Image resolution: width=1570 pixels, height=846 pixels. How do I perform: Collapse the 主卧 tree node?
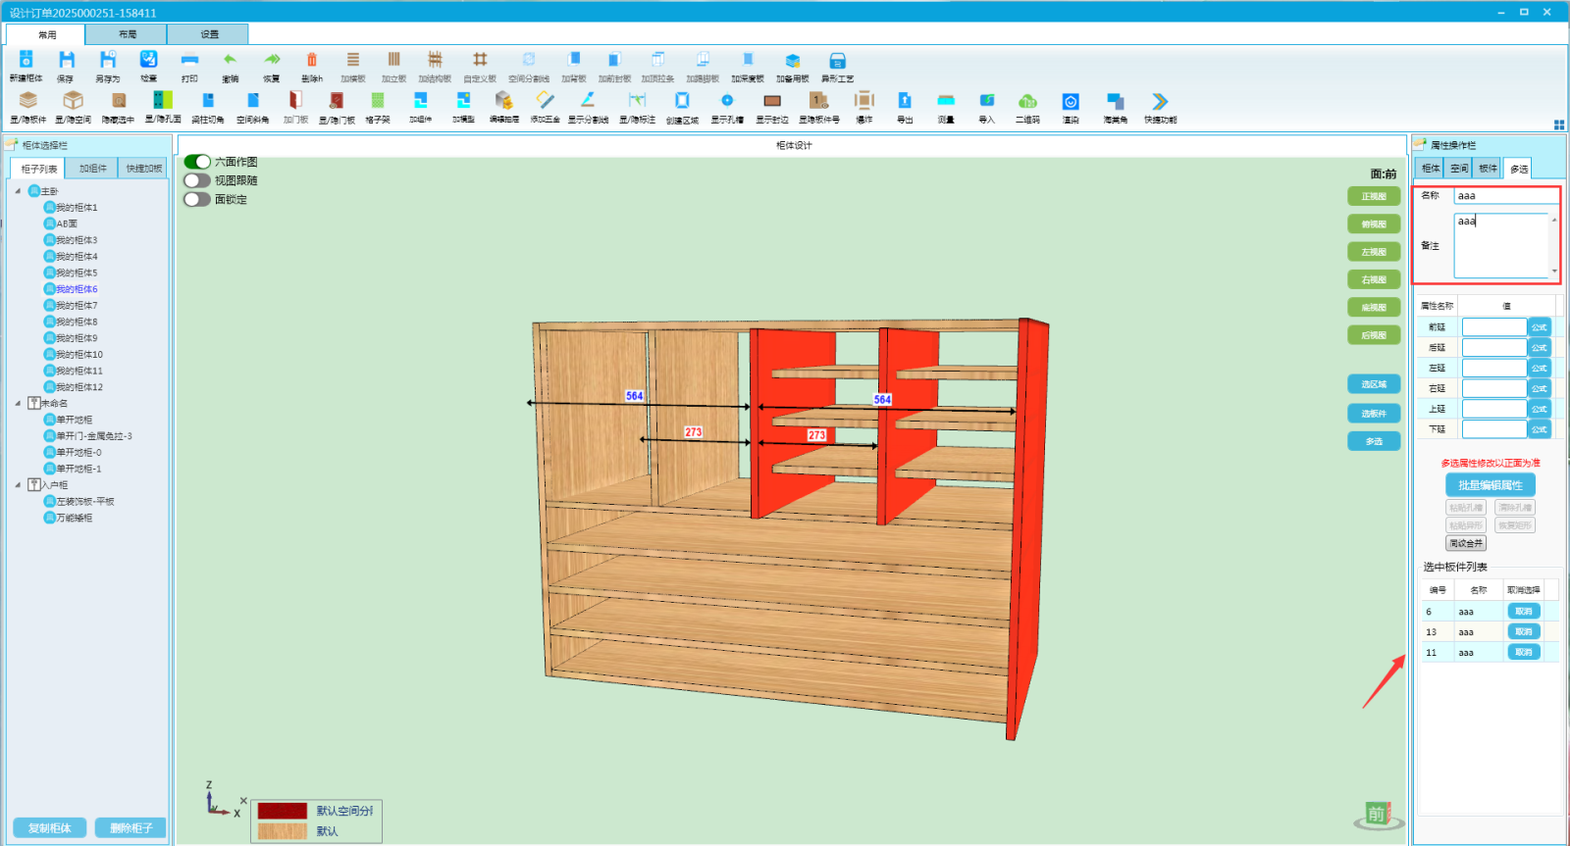[18, 191]
